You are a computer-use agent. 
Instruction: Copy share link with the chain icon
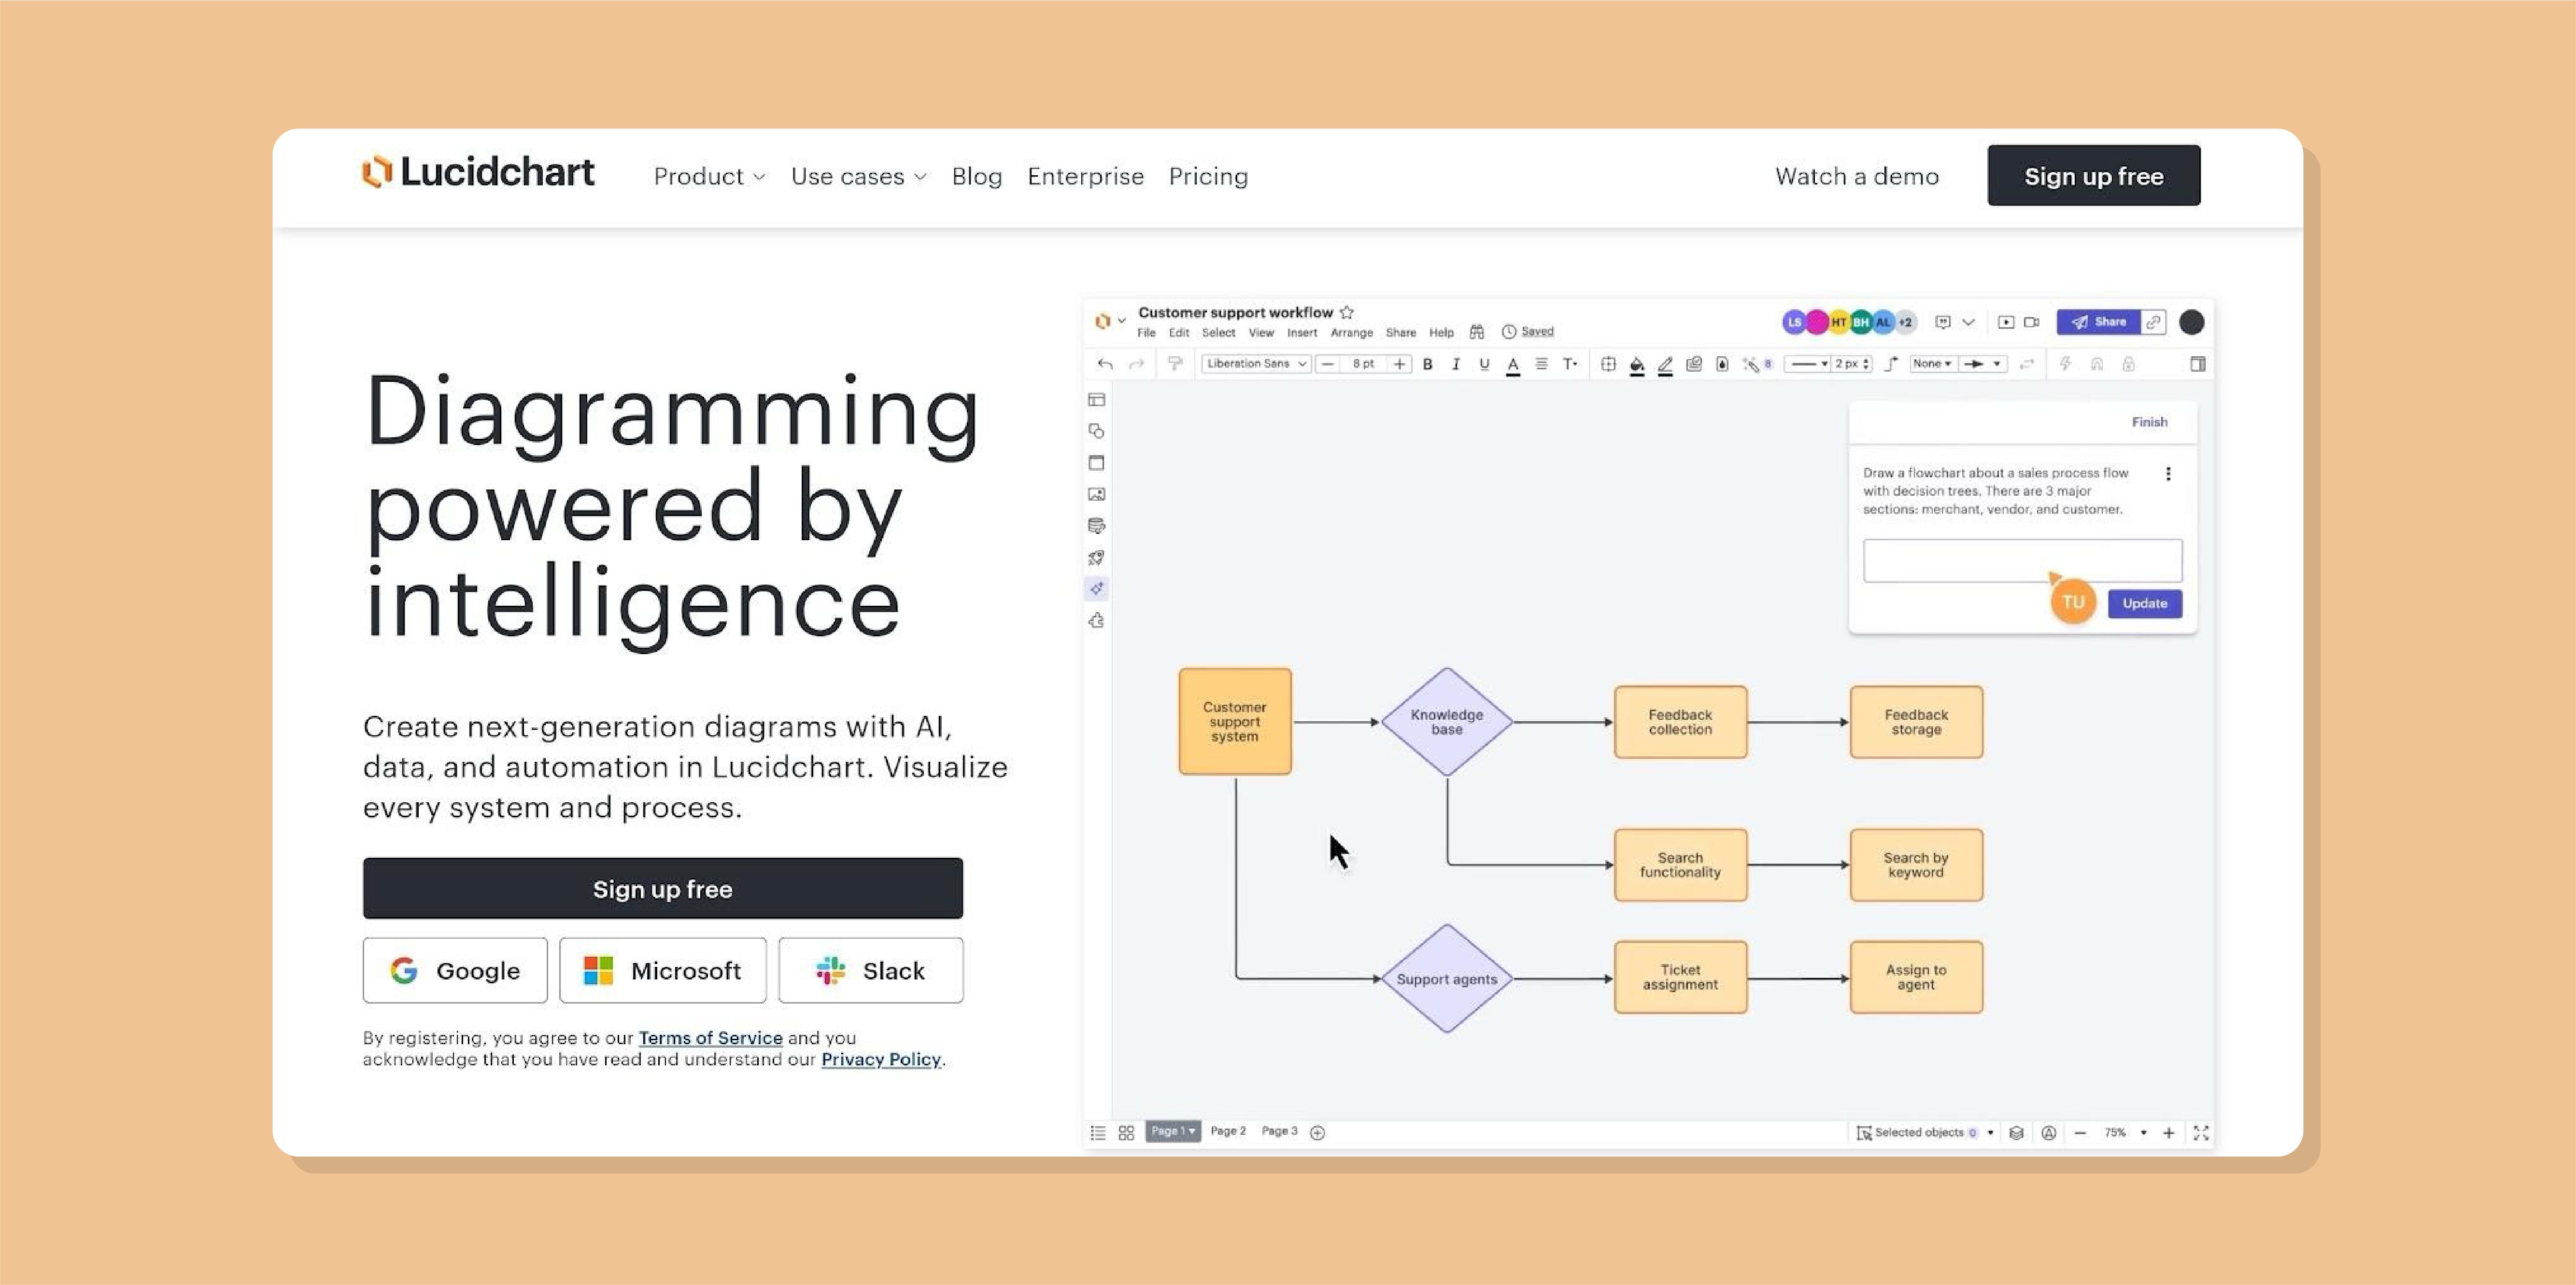click(x=2154, y=323)
